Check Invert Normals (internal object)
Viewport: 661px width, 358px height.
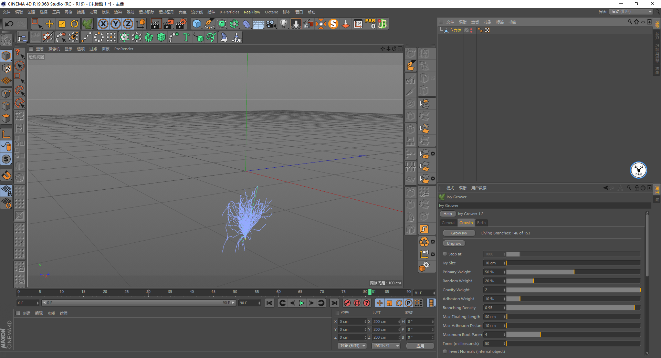pos(445,351)
